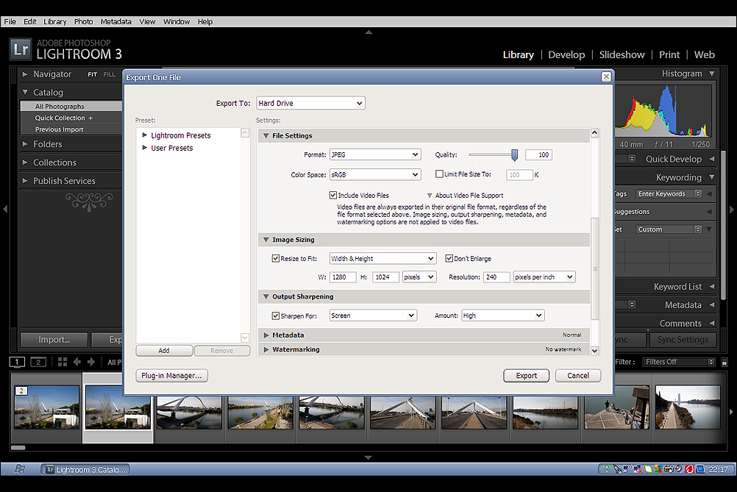Click the Cancel button
737x492 pixels.
click(x=578, y=376)
